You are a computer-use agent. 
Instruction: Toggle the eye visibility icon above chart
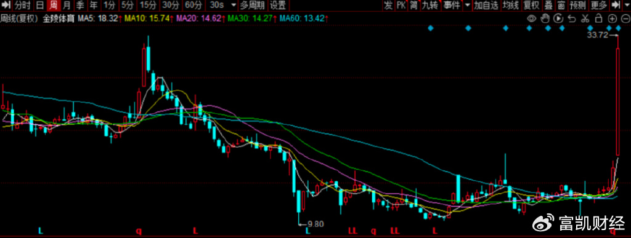tap(532, 18)
